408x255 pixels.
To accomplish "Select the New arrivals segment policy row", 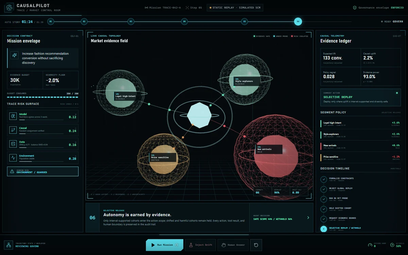I will pyautogui.click(x=361, y=146).
